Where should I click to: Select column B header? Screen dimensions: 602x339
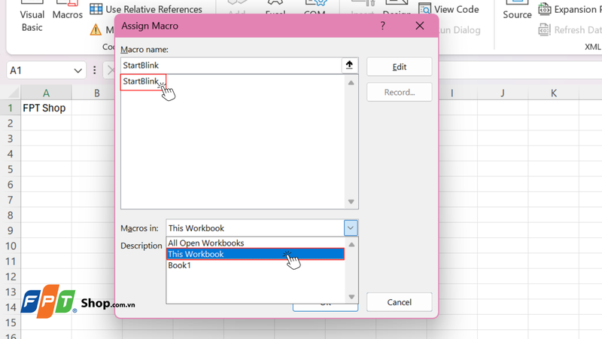[97, 93]
